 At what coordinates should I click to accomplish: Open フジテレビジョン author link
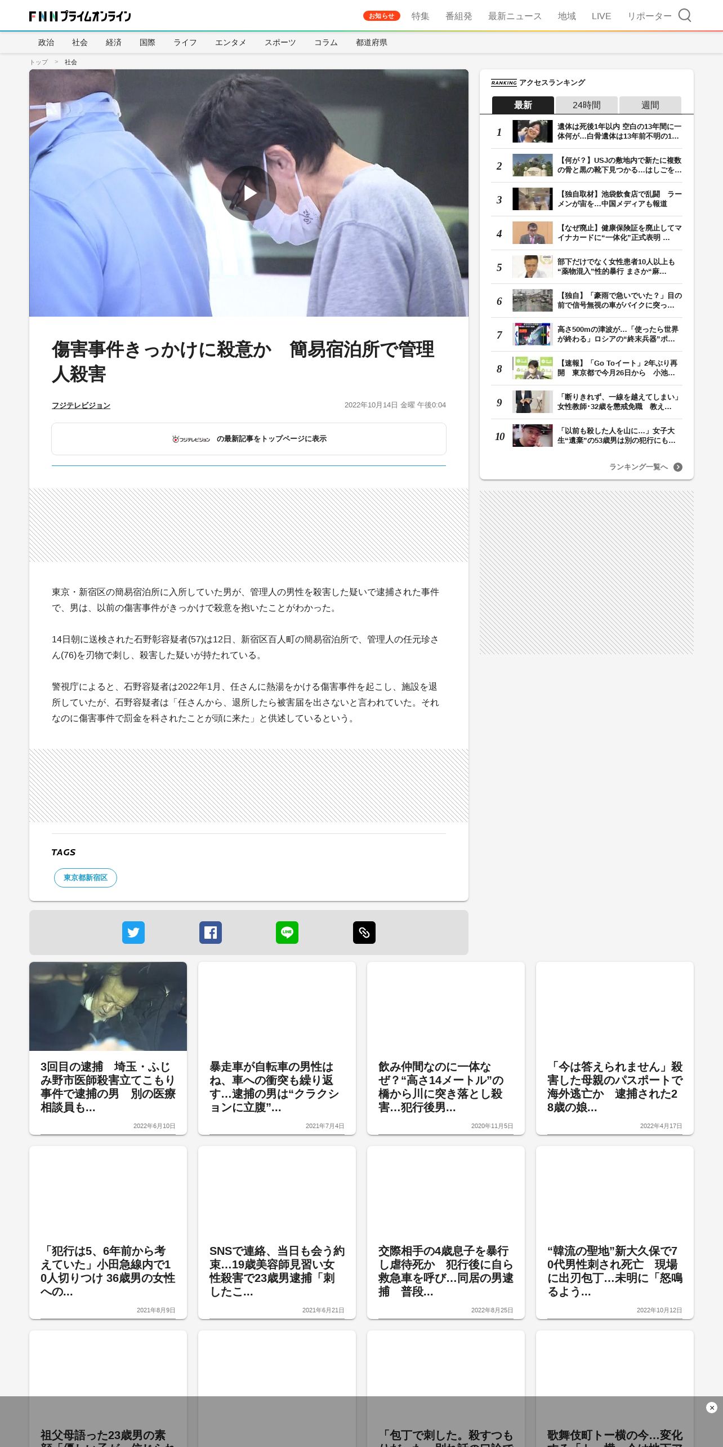coord(81,405)
